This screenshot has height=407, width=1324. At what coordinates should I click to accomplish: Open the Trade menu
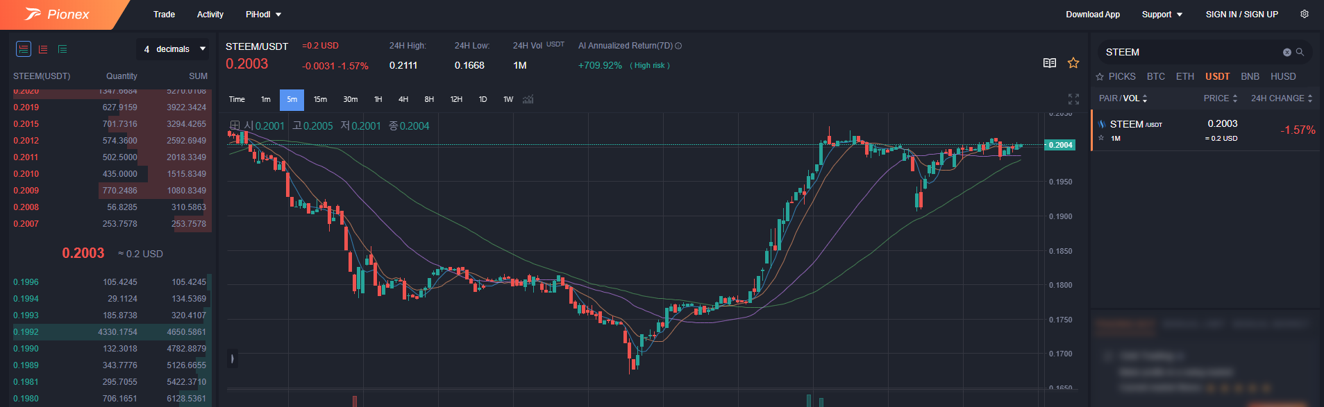point(164,15)
